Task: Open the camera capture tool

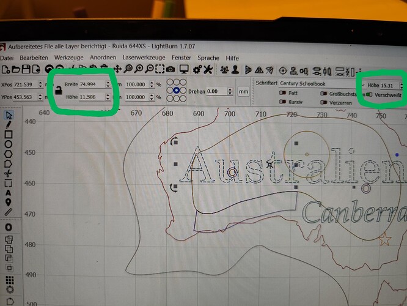Action: coord(170,69)
